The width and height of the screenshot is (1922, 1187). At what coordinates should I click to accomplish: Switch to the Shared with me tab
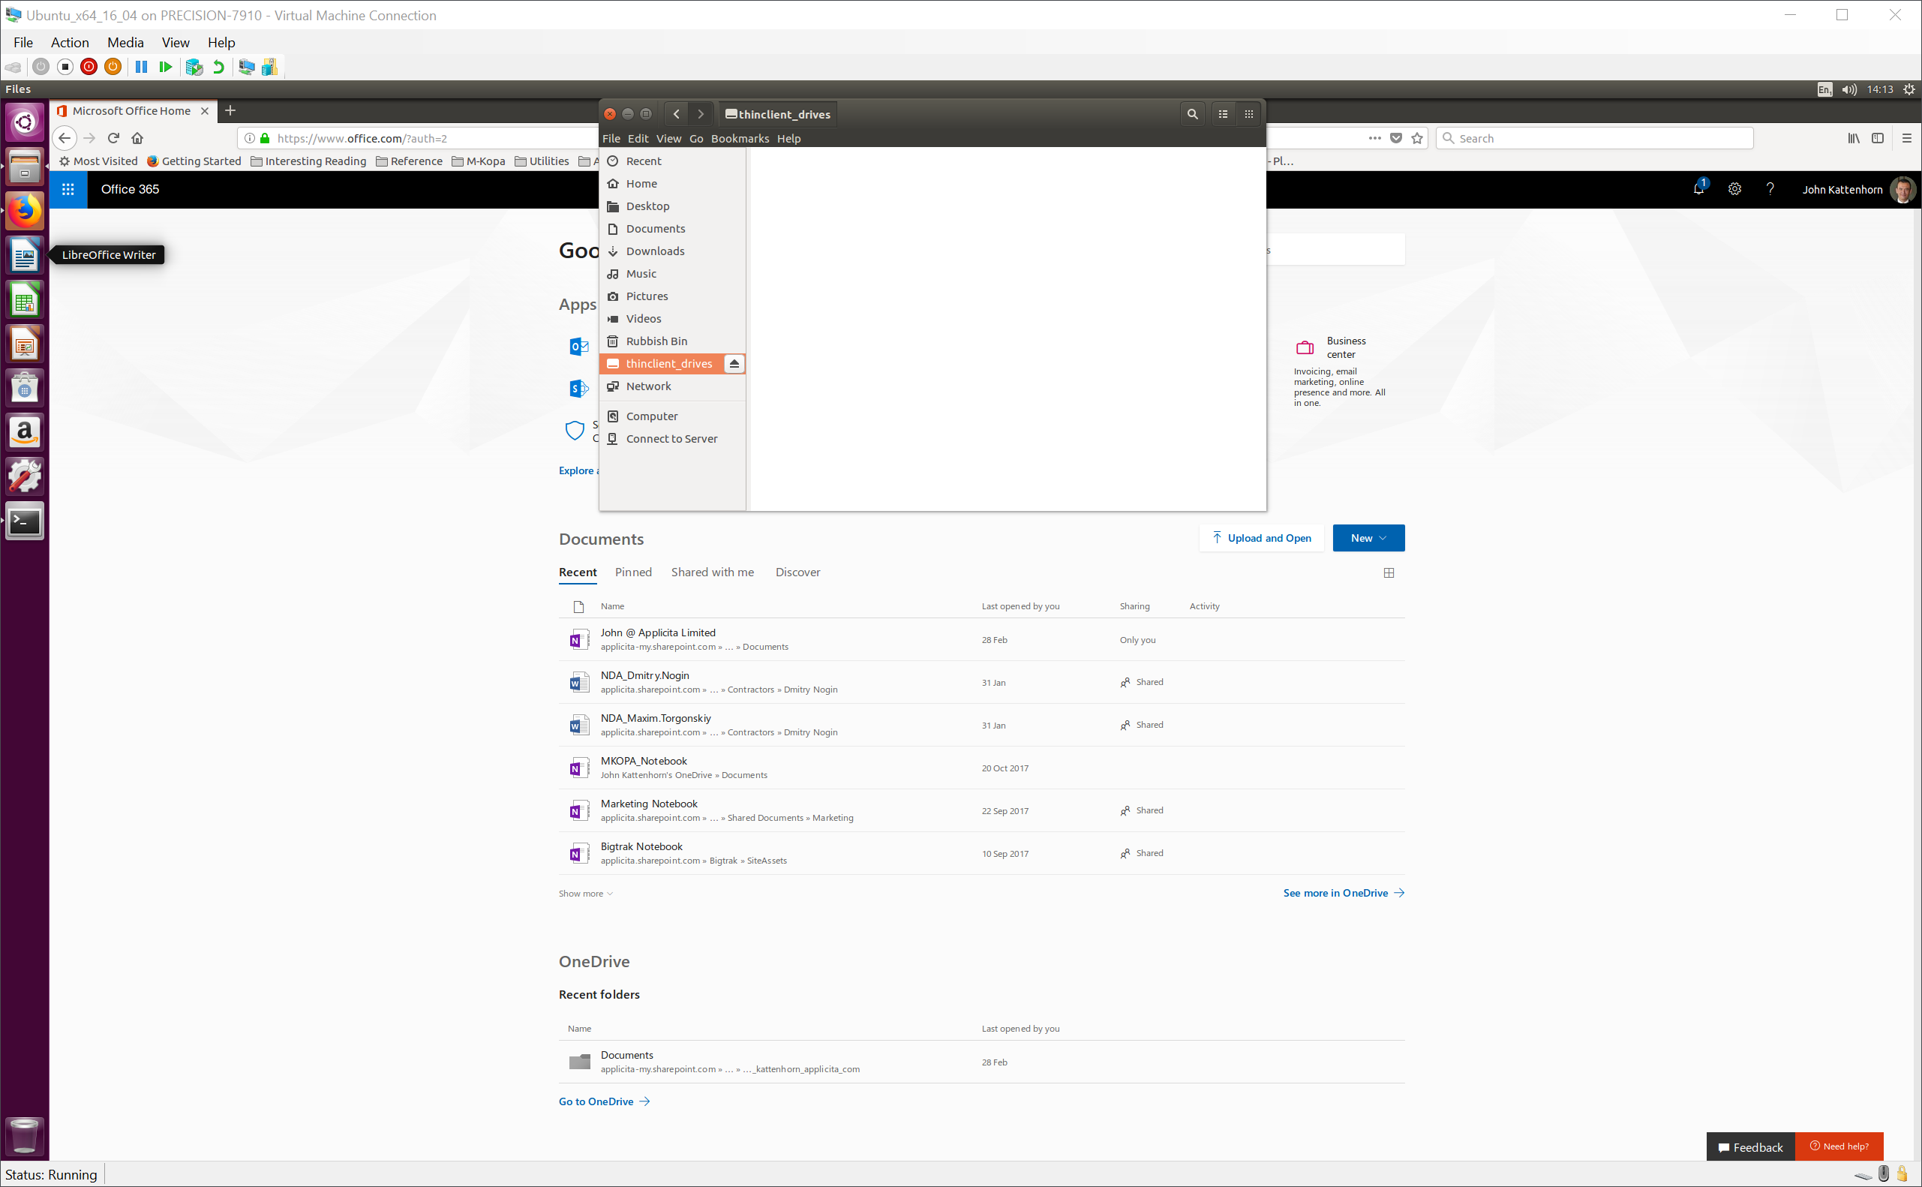coord(712,572)
